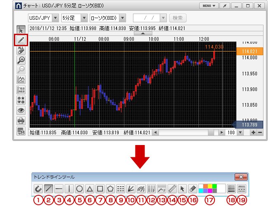Open the trendline pencil tool in sidebar
The width and height of the screenshot is (280, 206).
pos(21,40)
